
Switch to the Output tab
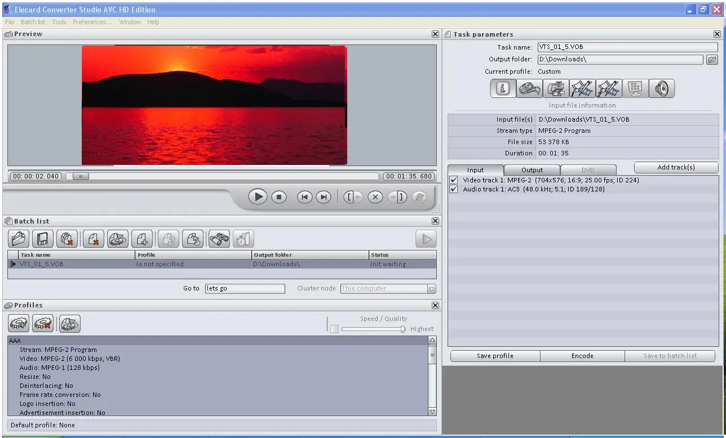point(532,169)
